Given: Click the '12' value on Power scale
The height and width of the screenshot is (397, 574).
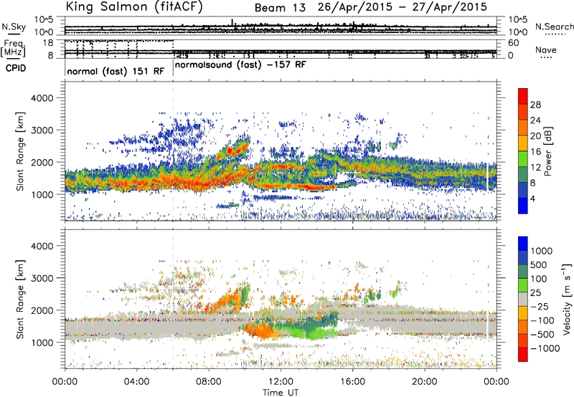Looking at the screenshot, I should point(535,168).
